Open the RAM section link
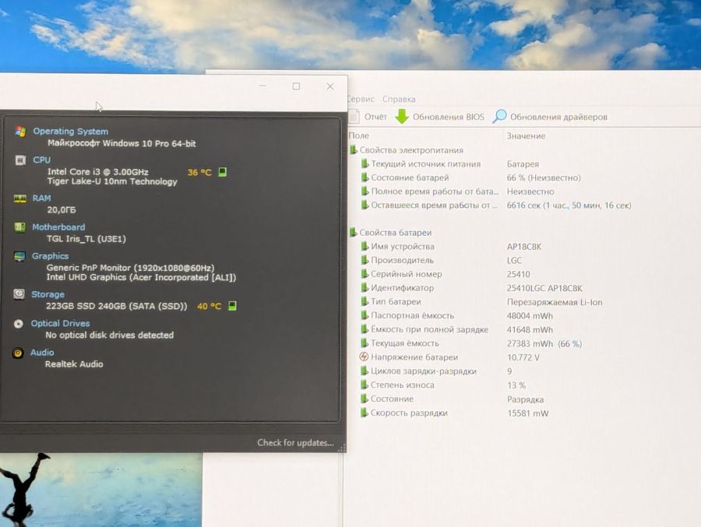 click(x=41, y=198)
